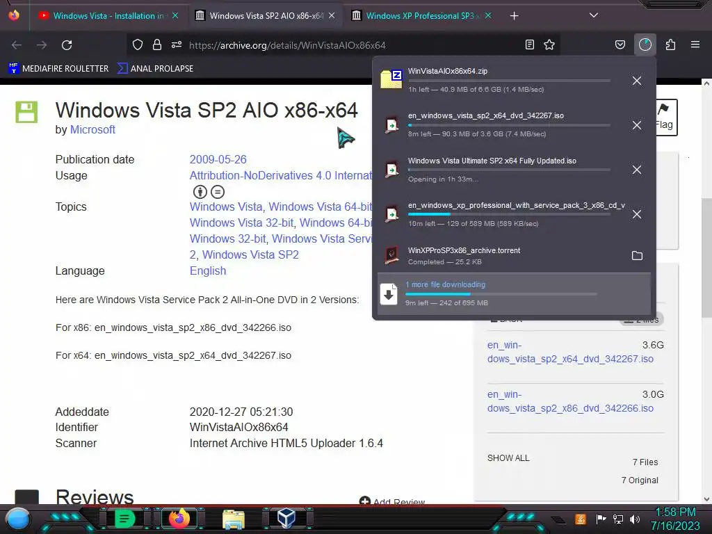Click the NoDerivatives license icon

218,192
